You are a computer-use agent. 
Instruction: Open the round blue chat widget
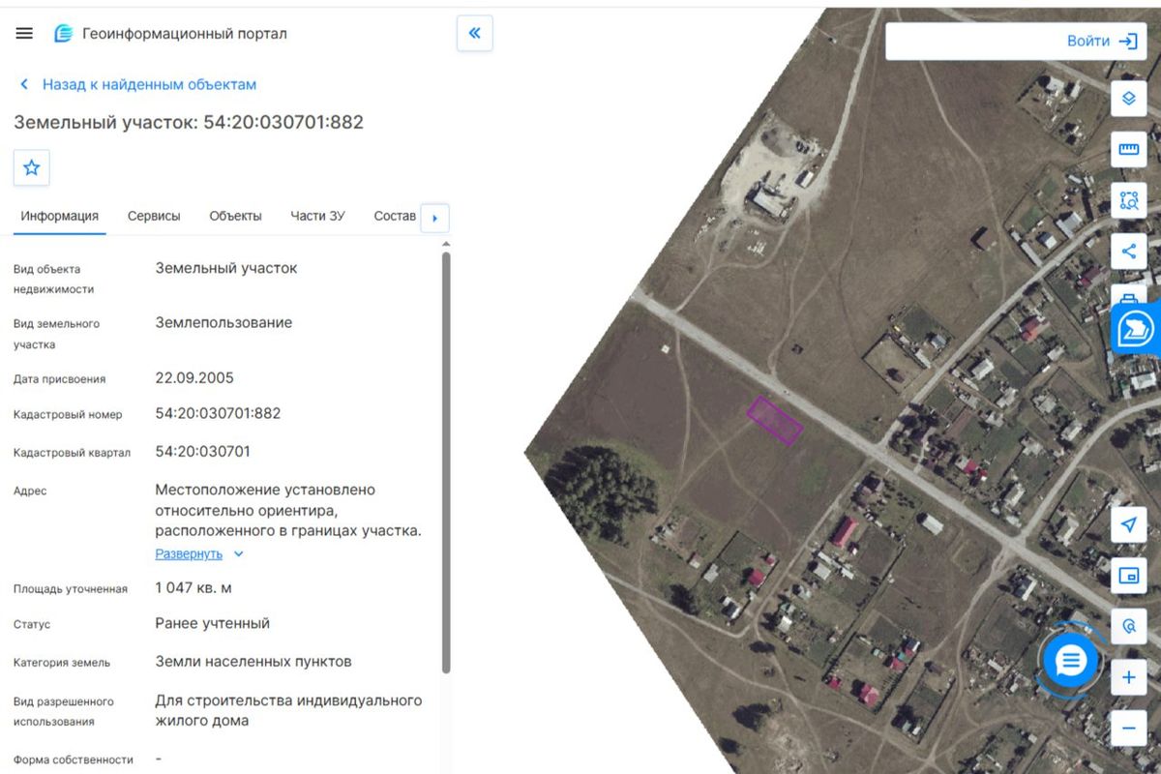click(x=1070, y=662)
